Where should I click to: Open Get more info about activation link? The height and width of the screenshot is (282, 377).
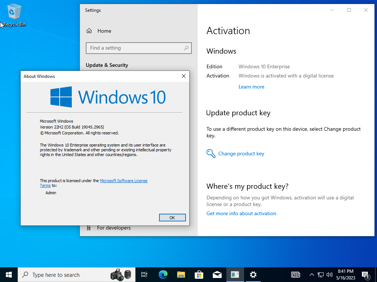[241, 213]
